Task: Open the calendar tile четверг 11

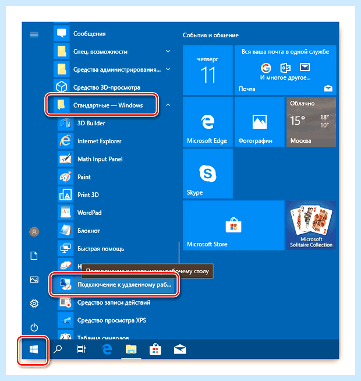Action: [x=208, y=70]
